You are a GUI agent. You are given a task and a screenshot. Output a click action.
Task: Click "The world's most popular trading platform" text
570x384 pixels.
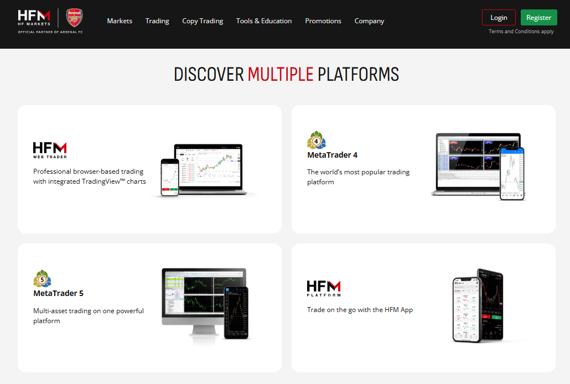tap(359, 177)
